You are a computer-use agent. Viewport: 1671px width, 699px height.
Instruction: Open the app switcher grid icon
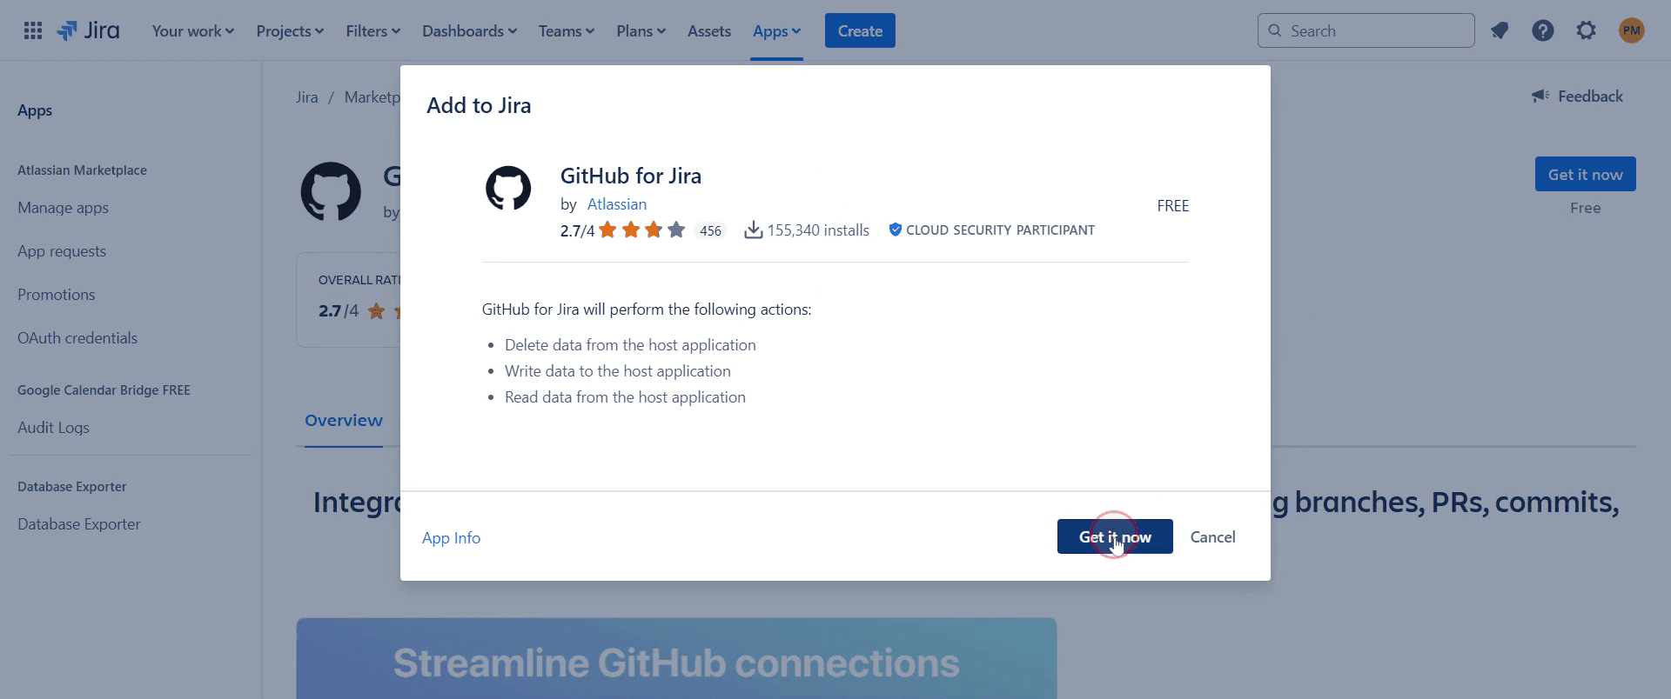(33, 30)
